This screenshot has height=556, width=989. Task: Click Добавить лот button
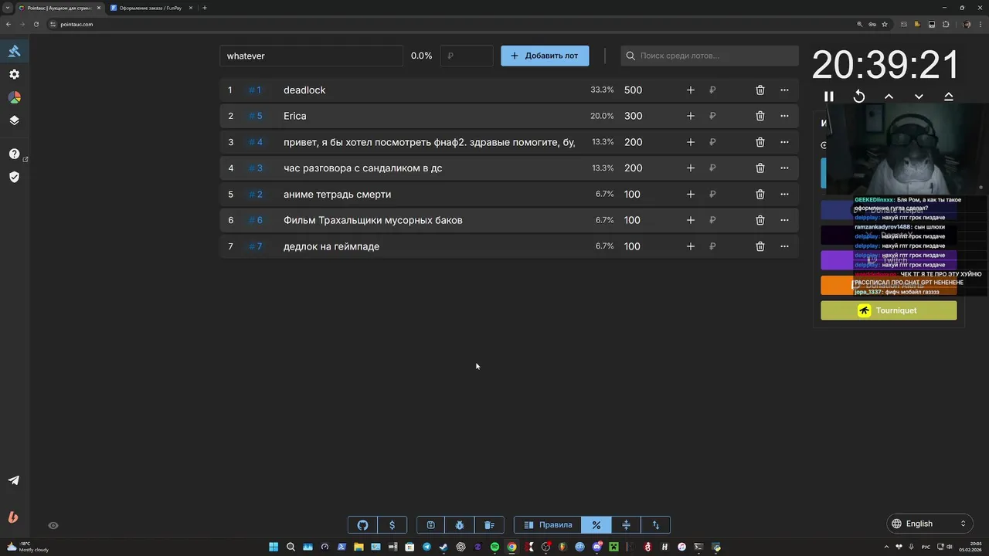pos(545,56)
